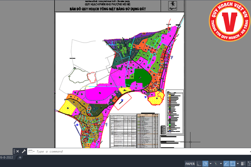Open Object Snap settings dropdown arrow

(x=237, y=163)
